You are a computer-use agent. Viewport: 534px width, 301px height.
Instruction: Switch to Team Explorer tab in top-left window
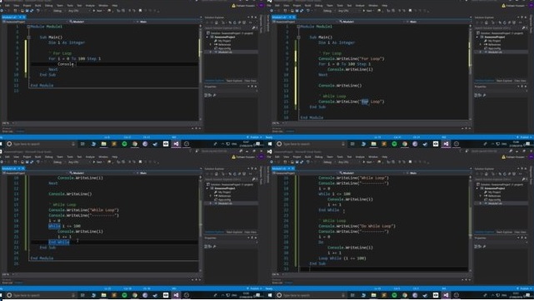pyautogui.click(x=234, y=81)
